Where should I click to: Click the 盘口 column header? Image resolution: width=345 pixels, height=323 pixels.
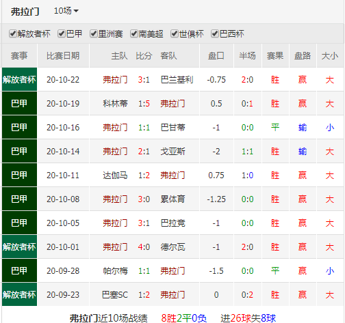(x=216, y=56)
